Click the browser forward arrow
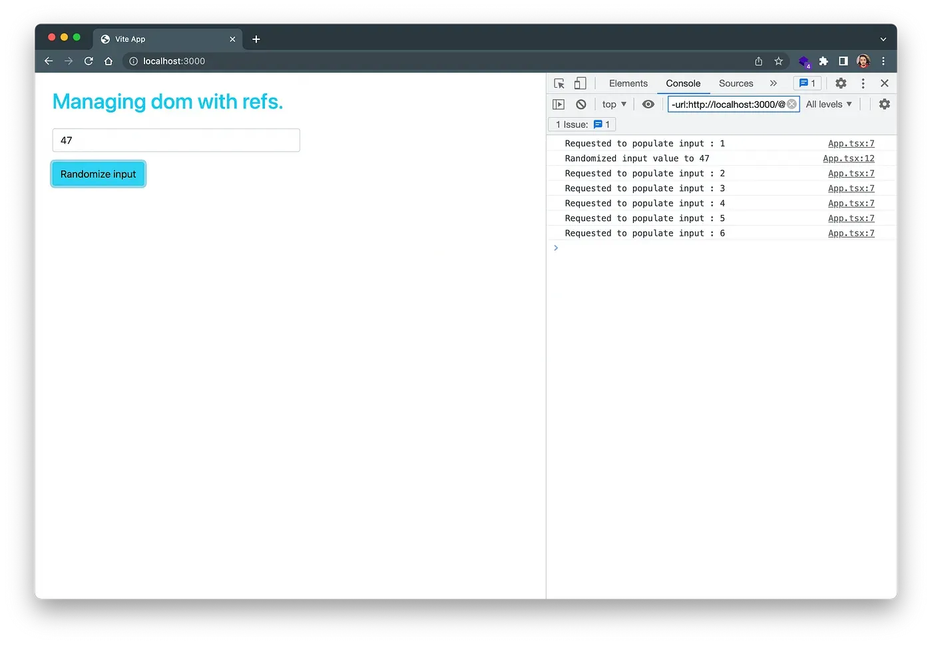This screenshot has width=932, height=645. (69, 61)
